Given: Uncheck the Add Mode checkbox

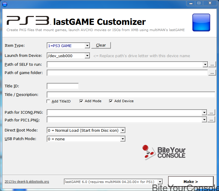Looking at the screenshot, I should (81, 101).
